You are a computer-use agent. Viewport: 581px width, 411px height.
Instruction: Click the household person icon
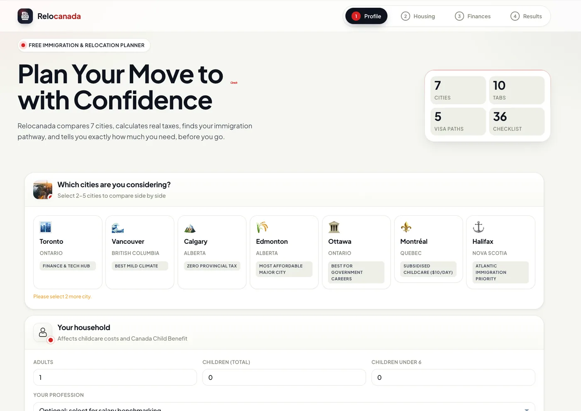(43, 332)
